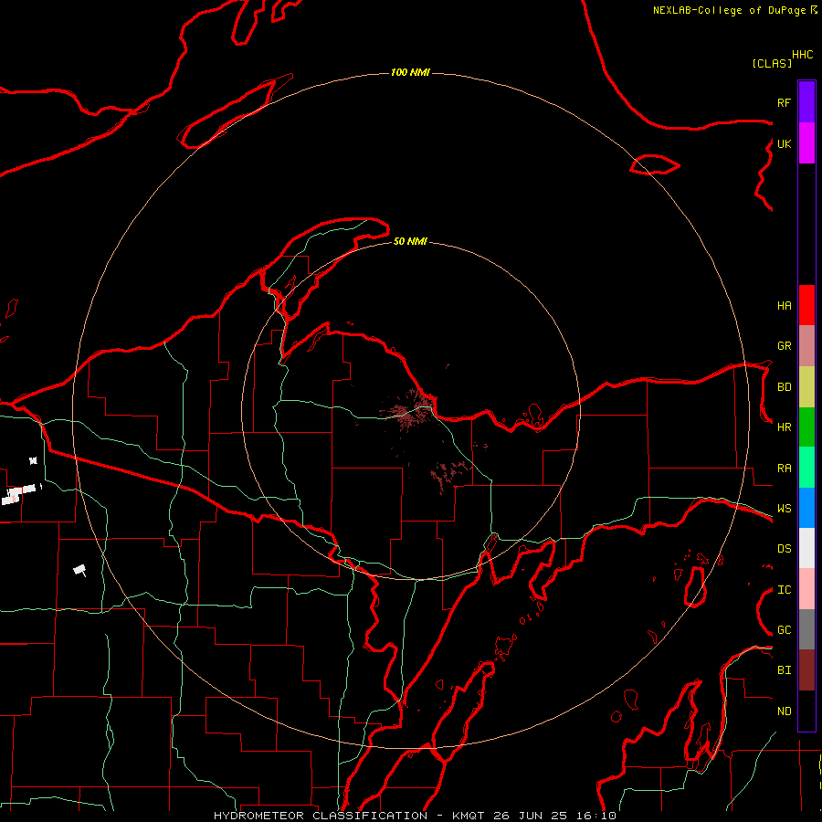Click the WS blue legend color swatch
Screen dimensions: 822x822
click(x=806, y=508)
